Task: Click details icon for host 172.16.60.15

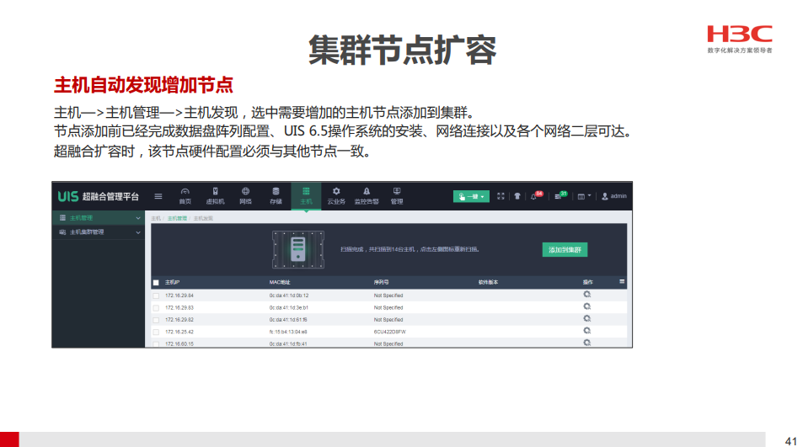Action: coord(587,343)
